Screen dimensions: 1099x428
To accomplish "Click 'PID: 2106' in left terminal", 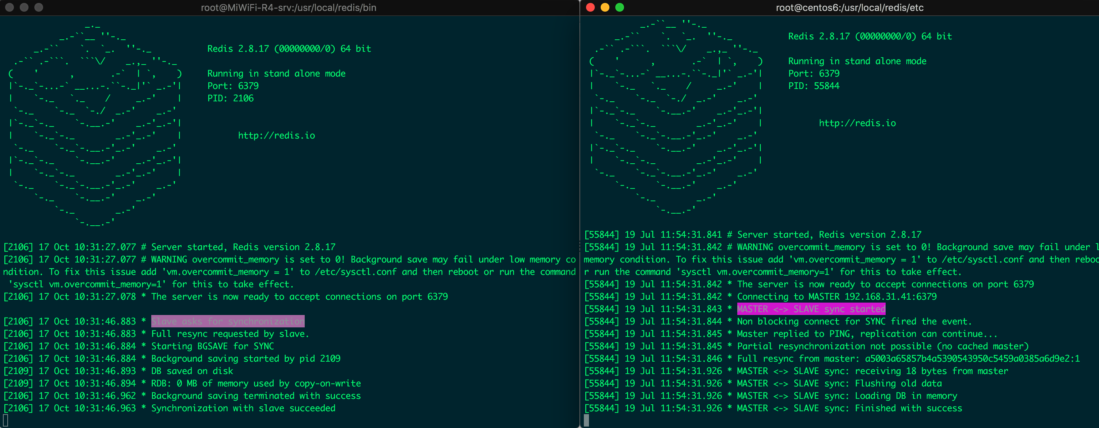I will tap(231, 98).
